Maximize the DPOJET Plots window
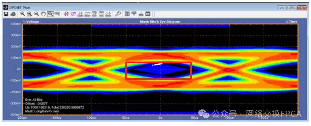 [x=292, y=8]
